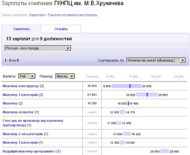The width and height of the screenshot is (190, 155).
Task: Click the Инженер 1 категории salary bar
Action: [147, 95]
